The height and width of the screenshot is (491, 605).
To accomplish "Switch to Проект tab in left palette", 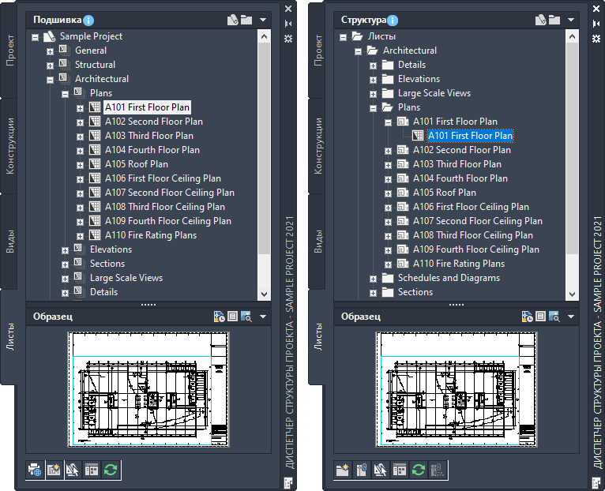I will click(10, 51).
